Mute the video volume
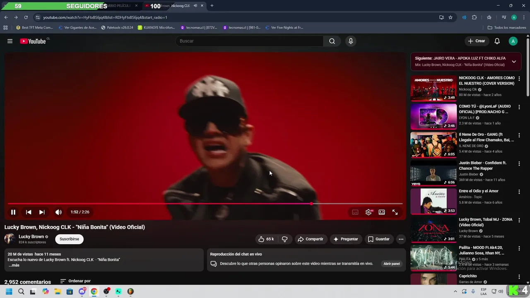The height and width of the screenshot is (298, 530). tap(59, 212)
